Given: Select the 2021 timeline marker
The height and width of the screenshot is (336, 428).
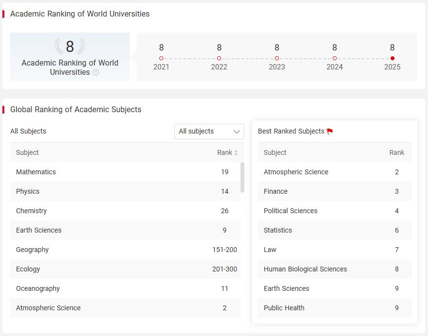Looking at the screenshot, I should pos(161,58).
